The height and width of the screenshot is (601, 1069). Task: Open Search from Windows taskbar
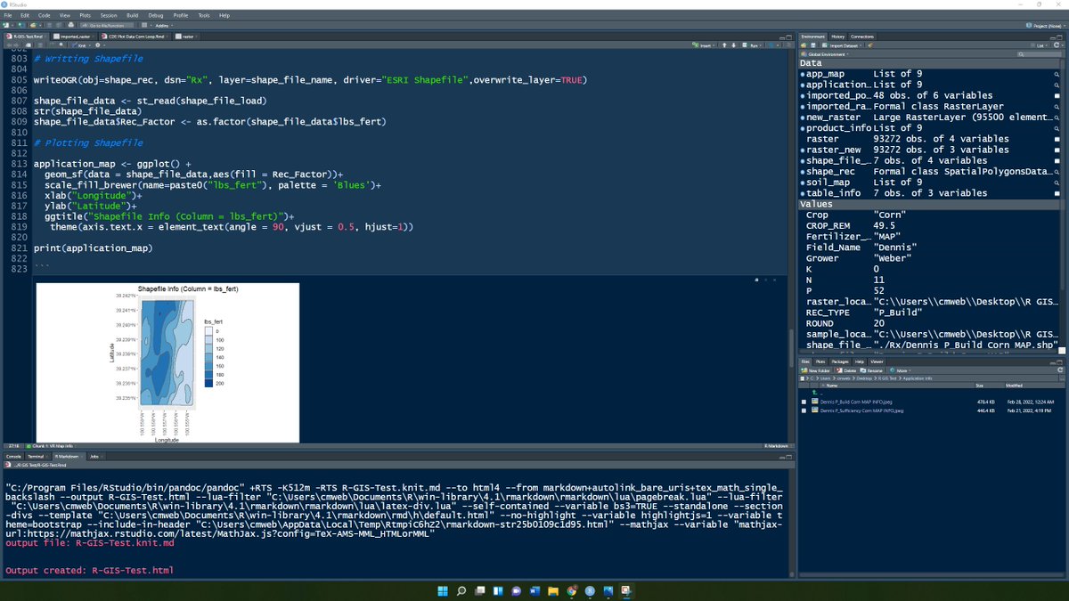(461, 590)
